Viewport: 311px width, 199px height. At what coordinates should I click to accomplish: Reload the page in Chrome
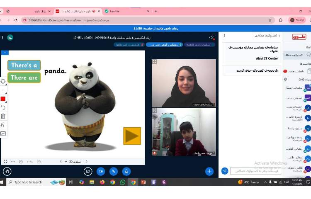[x=16, y=20]
